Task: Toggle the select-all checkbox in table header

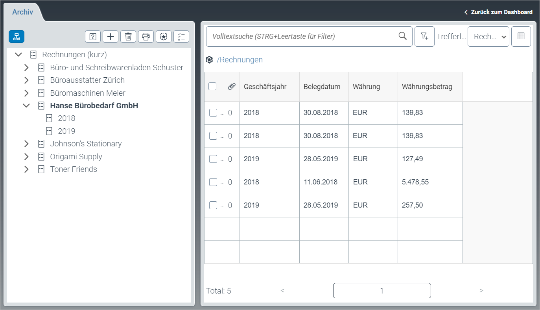Action: click(212, 87)
